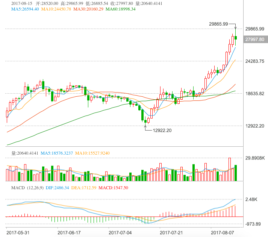268x237 pixels.
Task: Select the orange DEA:1712.59 indicator label
Action: coord(83,188)
